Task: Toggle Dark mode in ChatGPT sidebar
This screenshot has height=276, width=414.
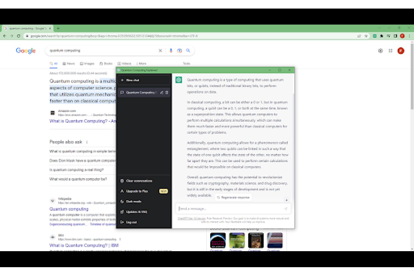Action: coord(144,201)
